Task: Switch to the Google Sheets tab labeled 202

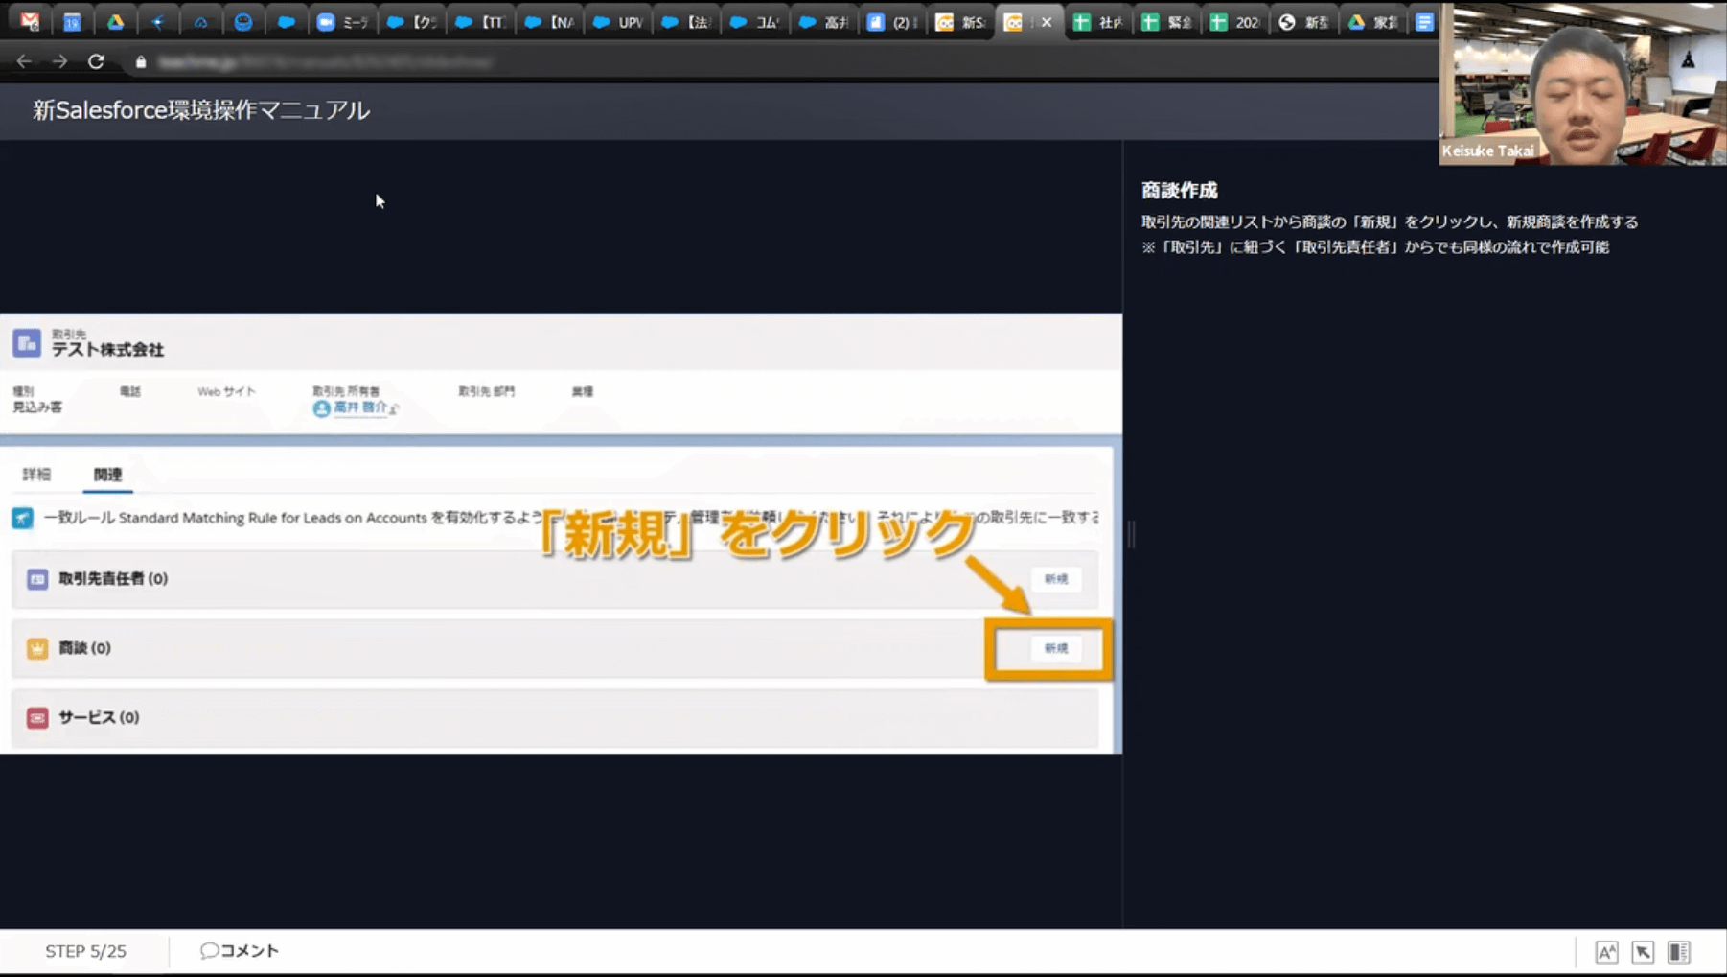Action: pyautogui.click(x=1235, y=21)
